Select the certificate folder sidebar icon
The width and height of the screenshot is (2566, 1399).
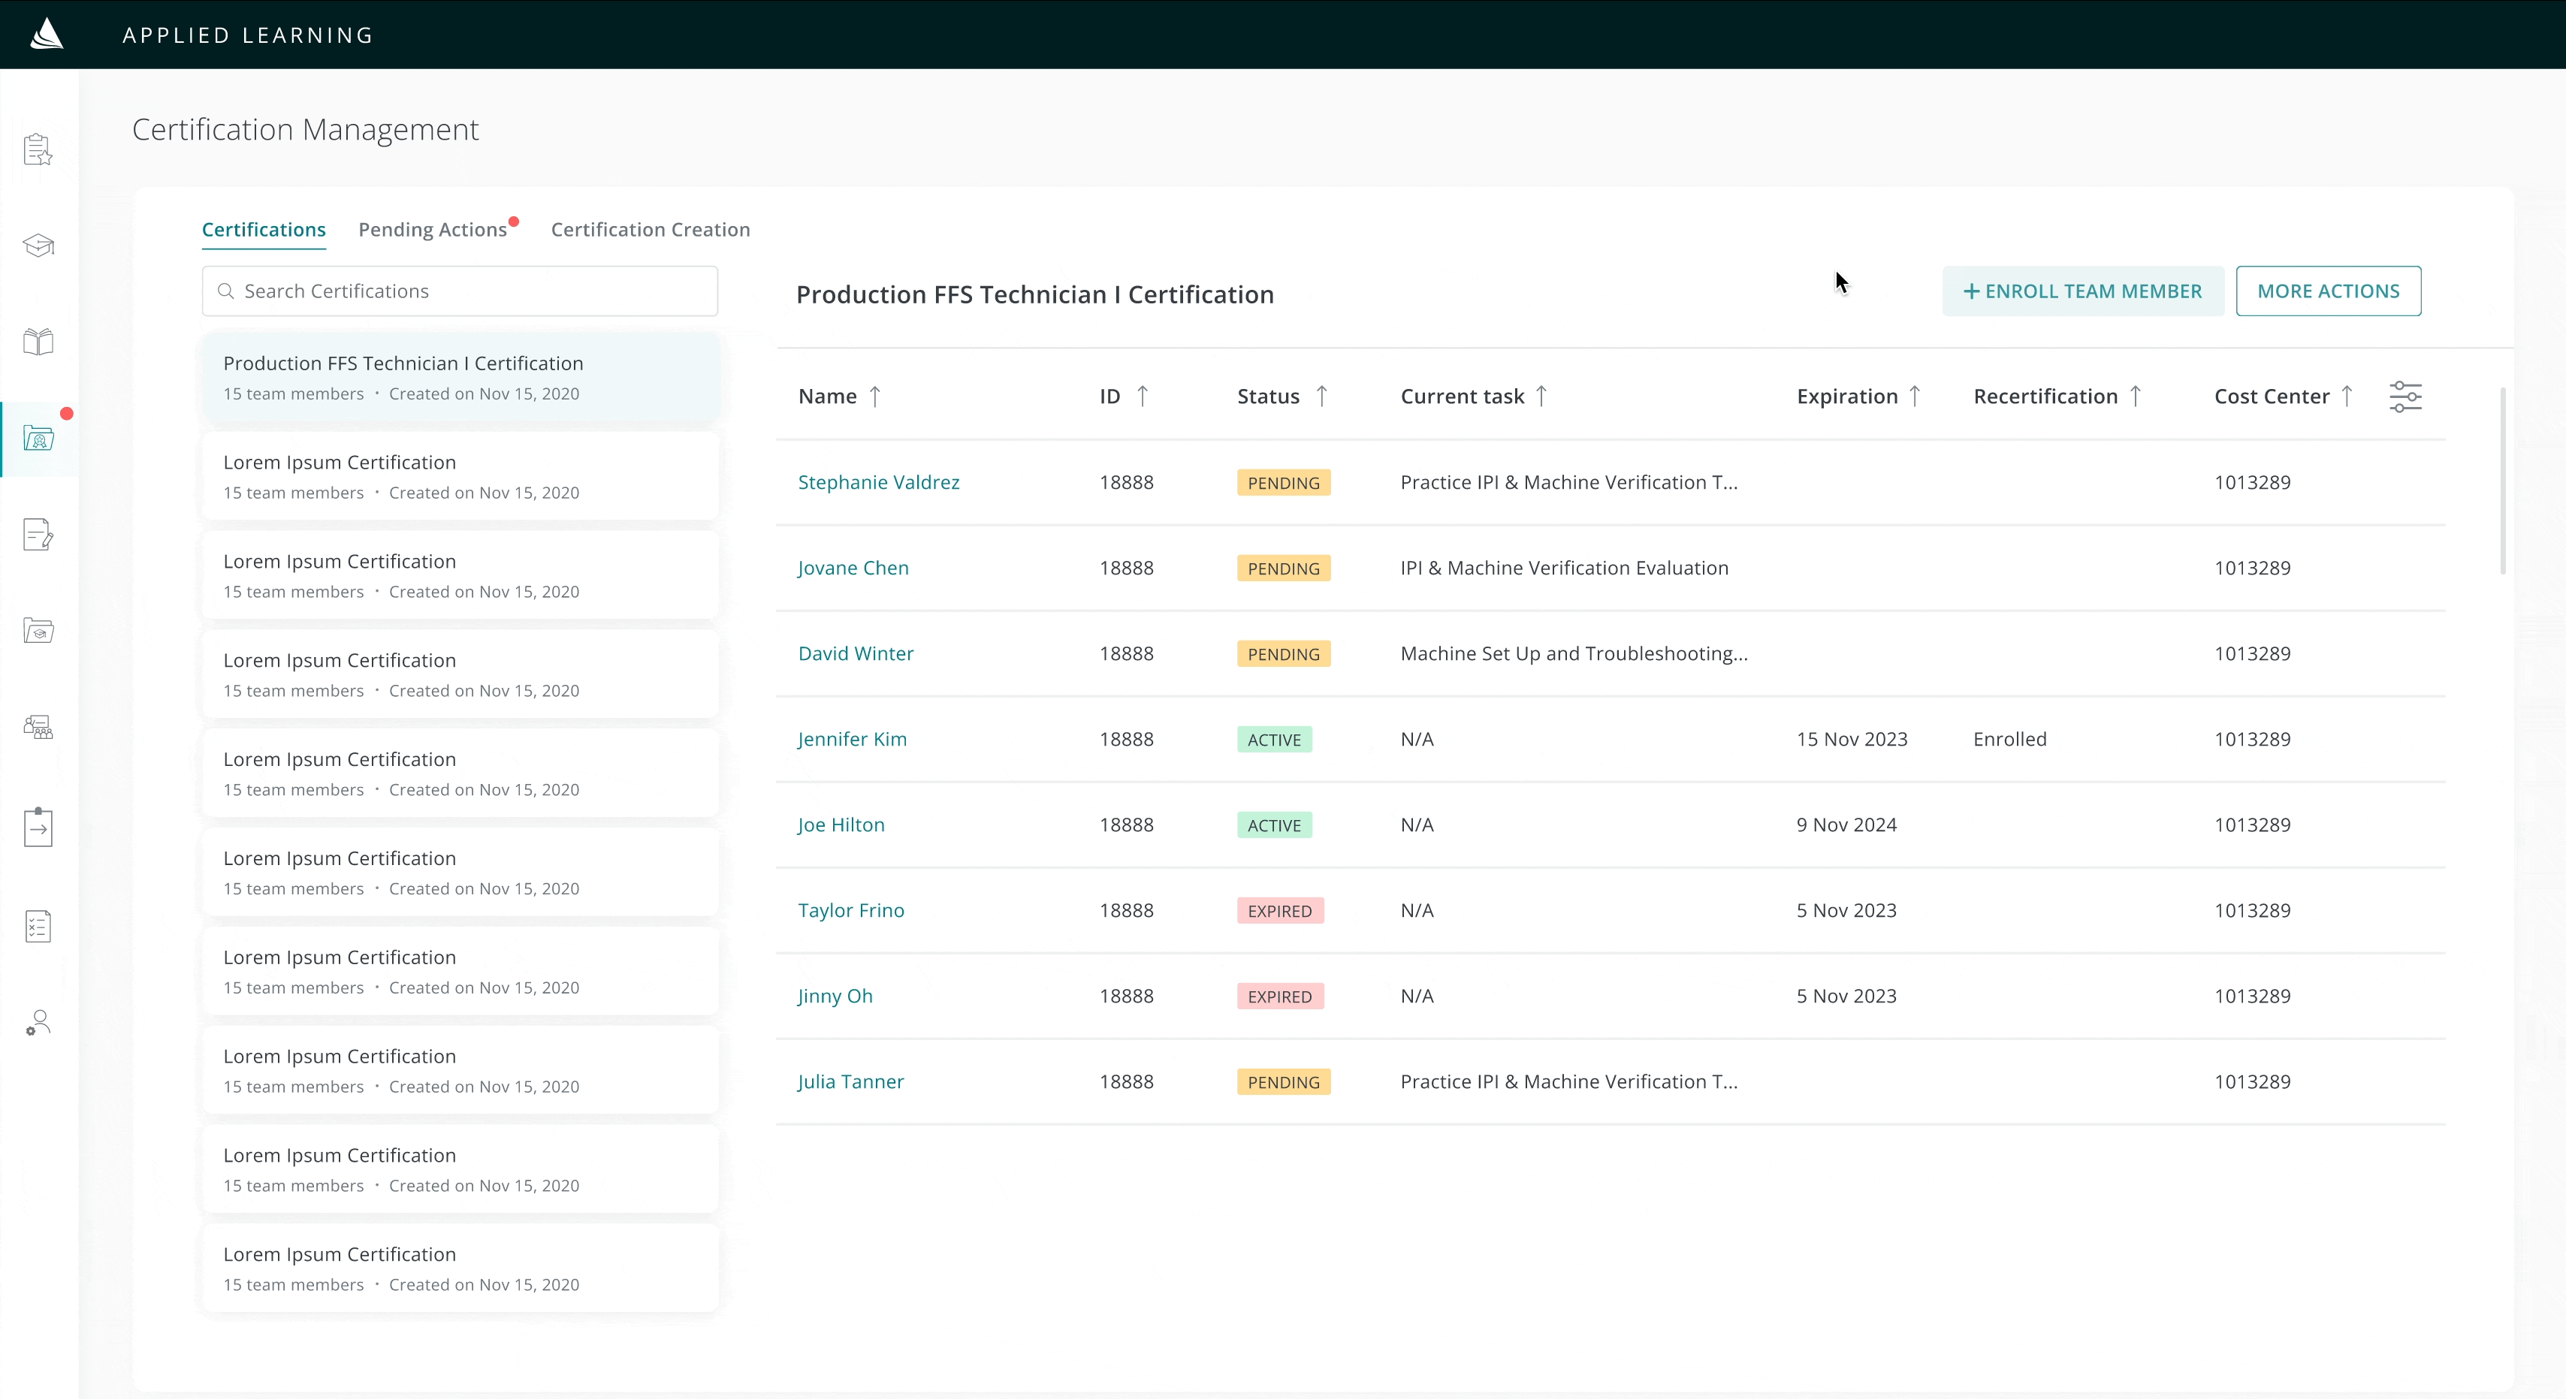click(x=38, y=438)
